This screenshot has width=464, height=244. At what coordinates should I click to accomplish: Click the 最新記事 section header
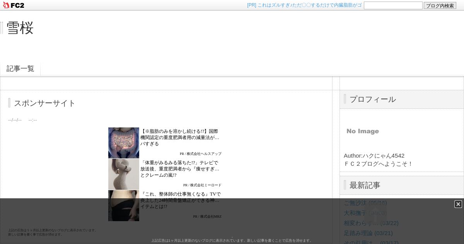(x=402, y=185)
